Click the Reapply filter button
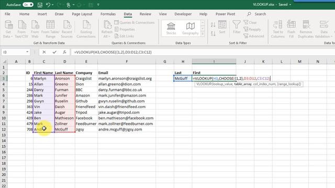The height and width of the screenshot is (188, 335). point(252,29)
